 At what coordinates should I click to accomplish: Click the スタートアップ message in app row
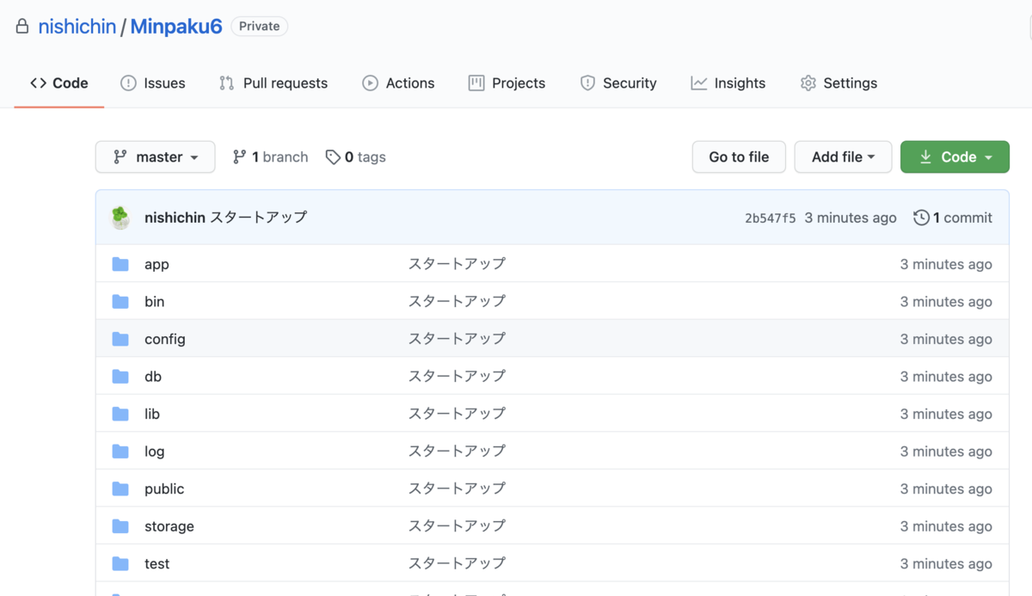(457, 264)
